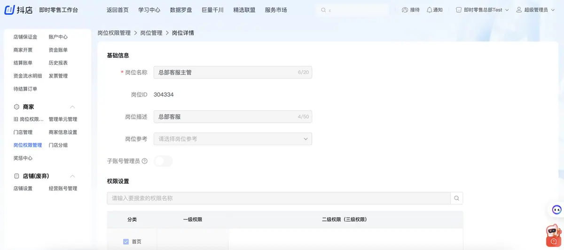The image size is (564, 250).
Task: Uncheck the 首页 checkbox
Action: tap(126, 242)
